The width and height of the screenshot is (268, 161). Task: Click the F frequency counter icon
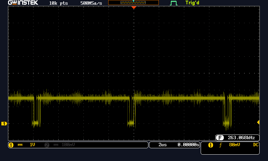tap(220, 138)
